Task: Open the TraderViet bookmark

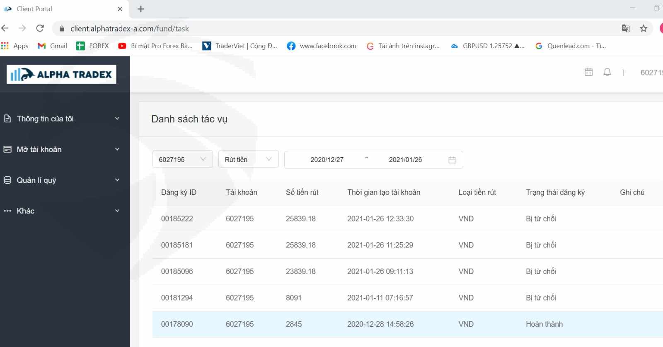Action: tap(240, 46)
